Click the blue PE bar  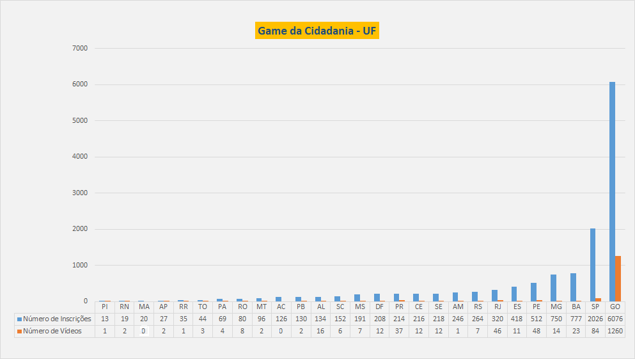click(x=533, y=292)
